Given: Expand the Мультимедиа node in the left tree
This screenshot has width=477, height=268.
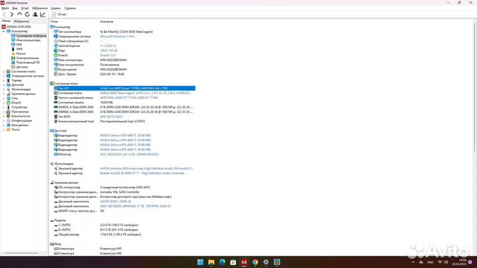Looking at the screenshot, I should [4, 89].
